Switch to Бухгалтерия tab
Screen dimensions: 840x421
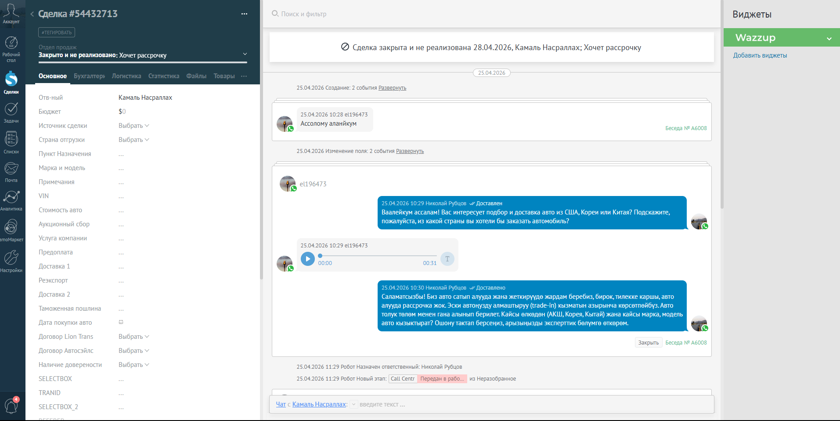point(89,76)
